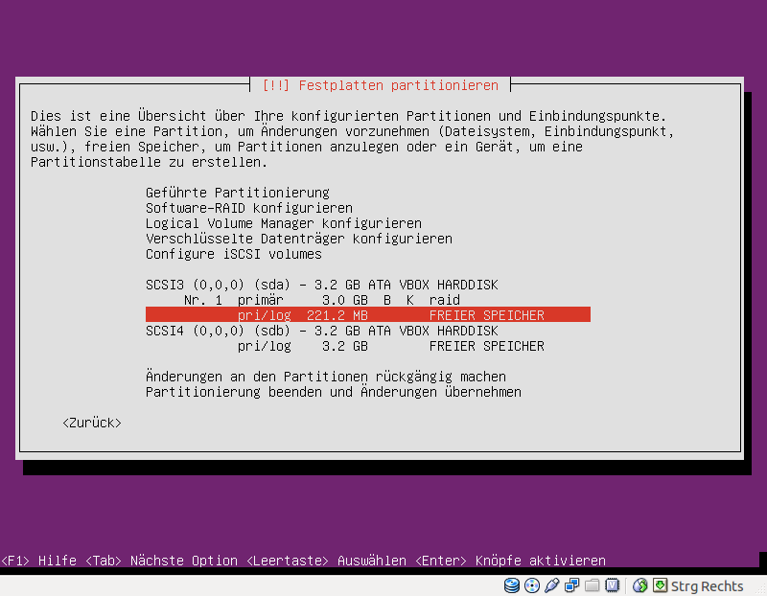Open the USB devices status icon
Viewport: 767px width, 596px height.
[552, 585]
